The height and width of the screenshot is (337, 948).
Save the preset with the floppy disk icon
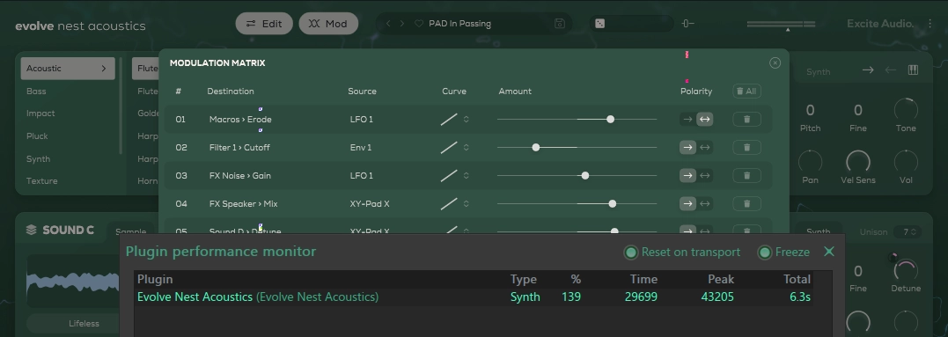click(559, 24)
